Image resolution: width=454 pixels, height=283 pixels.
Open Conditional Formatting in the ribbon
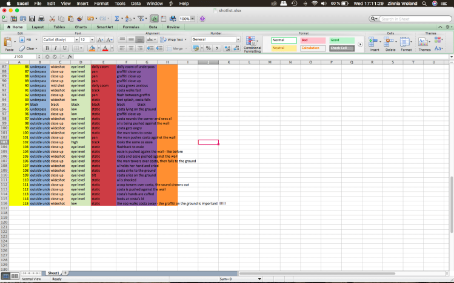pos(252,45)
